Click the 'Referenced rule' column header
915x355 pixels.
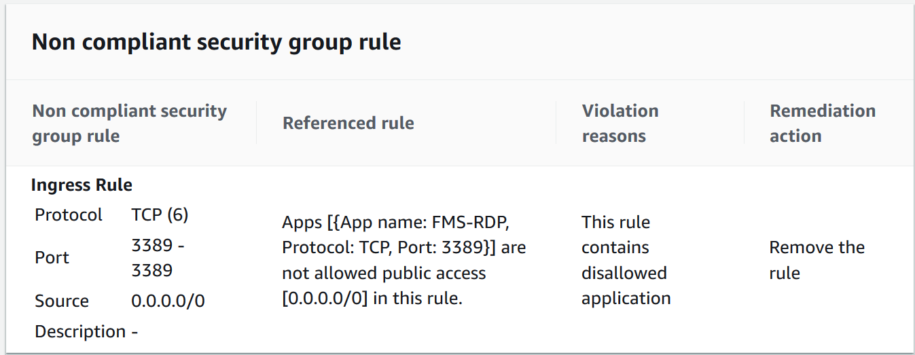(348, 123)
